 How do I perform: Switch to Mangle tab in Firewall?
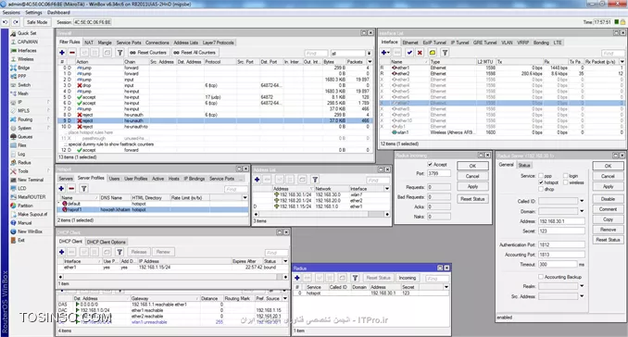tap(105, 43)
